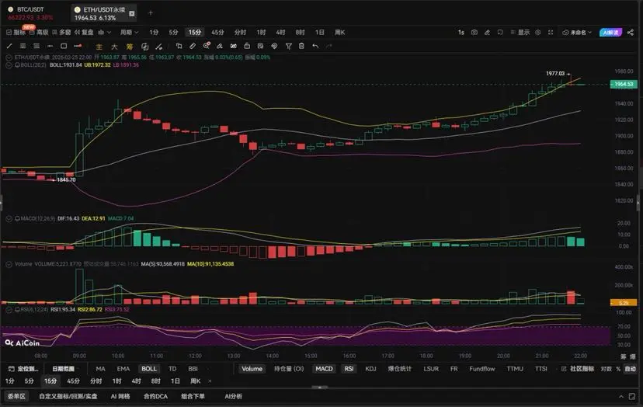The width and height of the screenshot is (643, 407).
Task: Enable MA overlay indicator
Action: click(100, 369)
